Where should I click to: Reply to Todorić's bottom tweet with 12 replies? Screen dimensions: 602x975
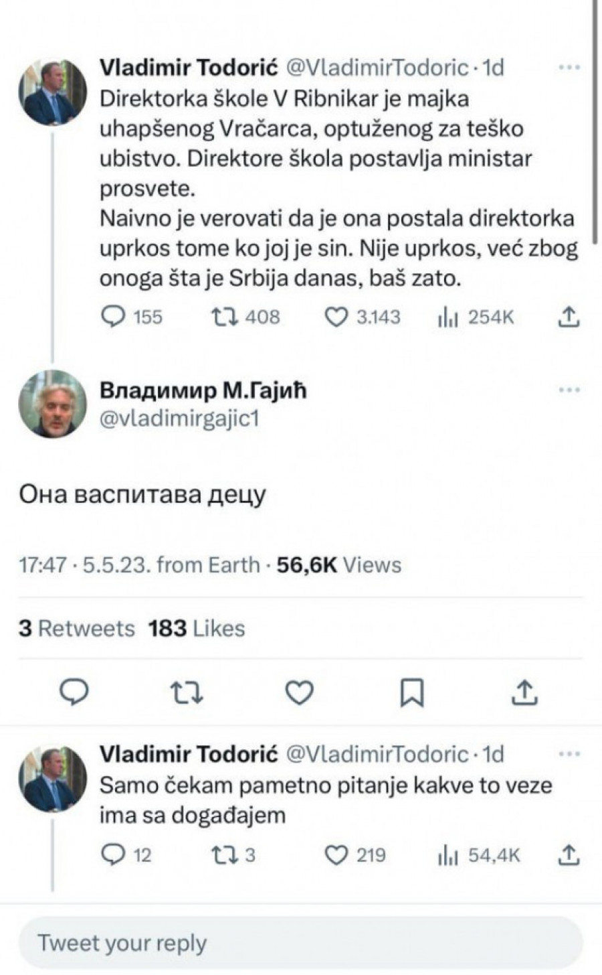tap(112, 855)
